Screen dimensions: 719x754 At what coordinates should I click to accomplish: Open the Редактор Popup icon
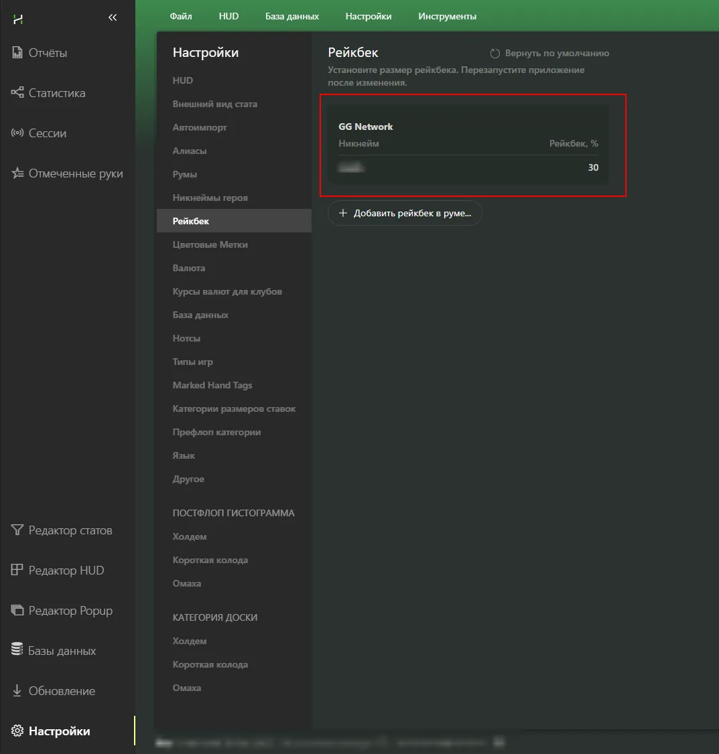17,611
